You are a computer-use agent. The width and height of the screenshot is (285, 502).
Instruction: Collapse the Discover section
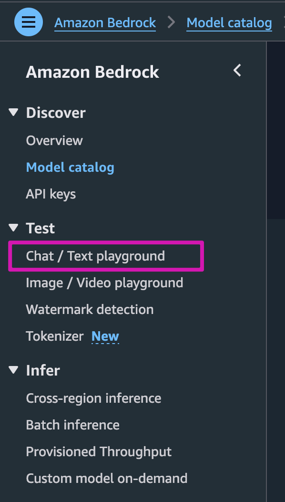12,112
